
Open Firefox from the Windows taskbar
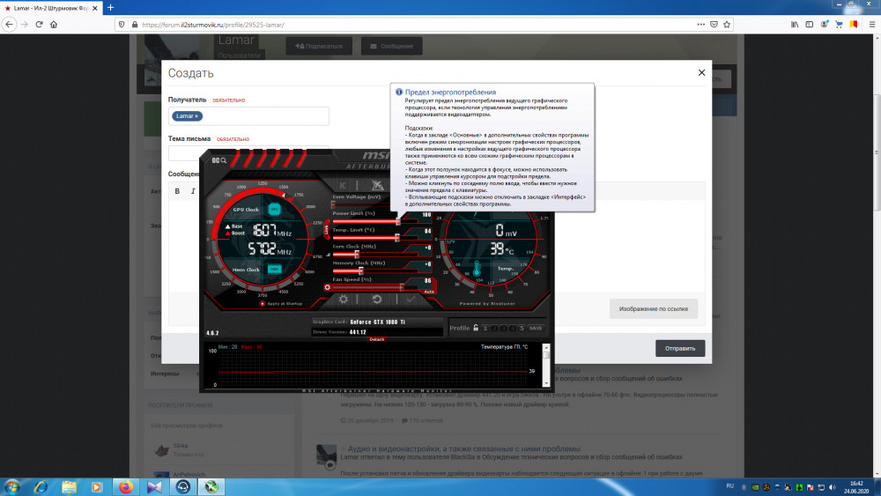point(124,485)
